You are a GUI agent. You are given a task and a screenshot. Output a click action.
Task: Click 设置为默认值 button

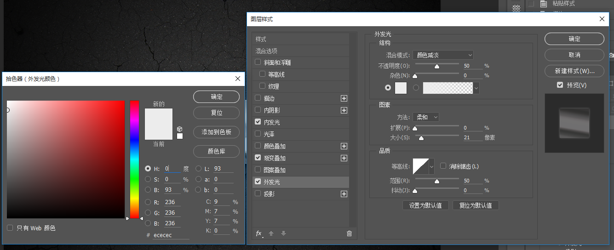[x=425, y=205]
